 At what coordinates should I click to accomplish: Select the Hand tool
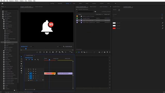[21, 71]
